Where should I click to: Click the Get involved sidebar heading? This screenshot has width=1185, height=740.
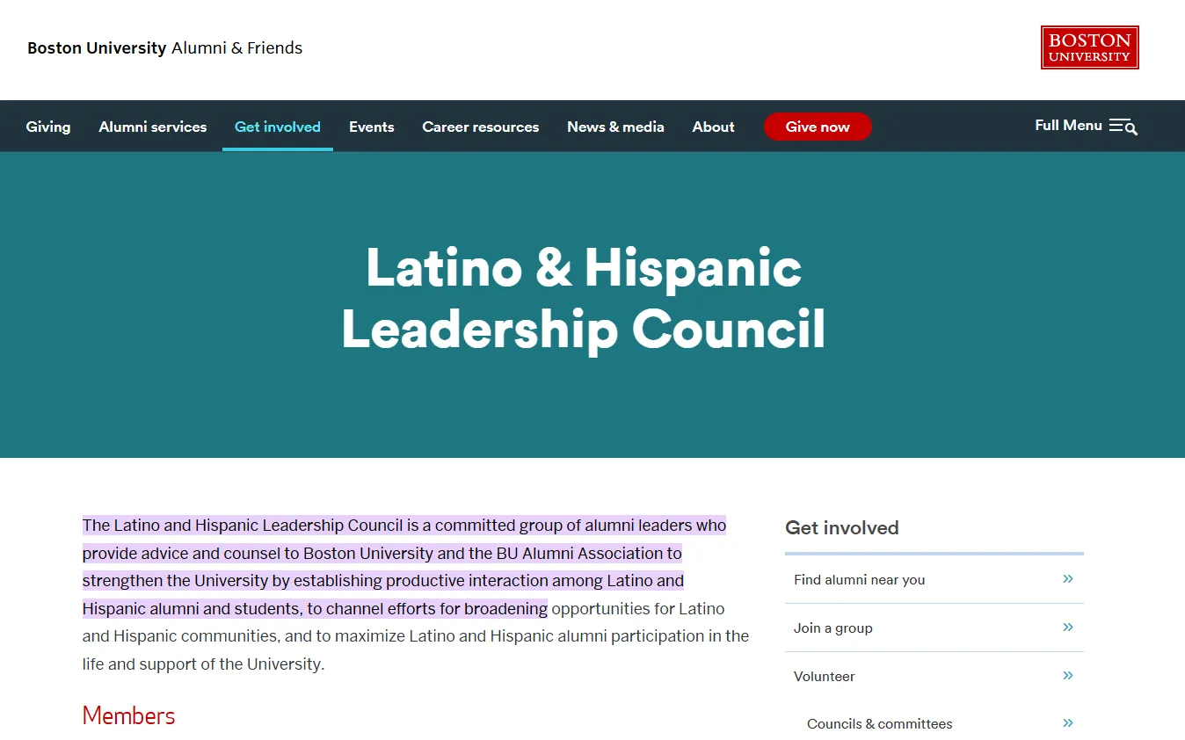pos(842,527)
